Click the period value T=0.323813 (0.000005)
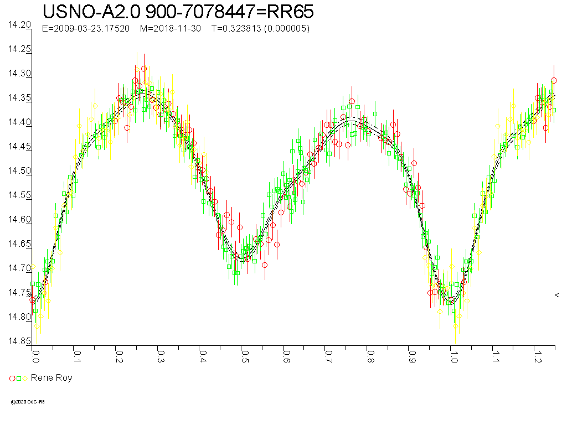The height and width of the screenshot is (425, 567). (x=260, y=29)
